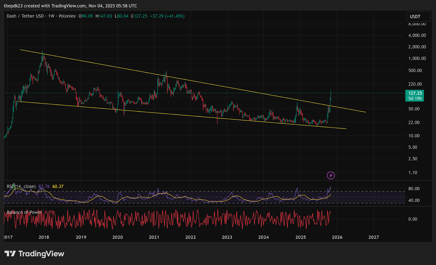This screenshot has width=436, height=265.
Task: Click the 2018 label on time axis
Action: point(44,237)
